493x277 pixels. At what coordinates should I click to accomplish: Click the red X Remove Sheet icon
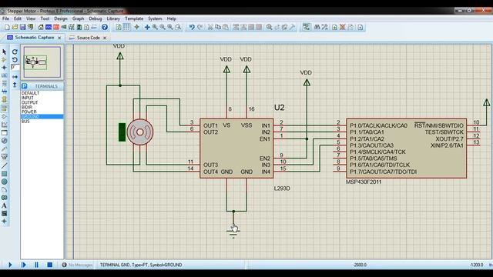(x=343, y=28)
